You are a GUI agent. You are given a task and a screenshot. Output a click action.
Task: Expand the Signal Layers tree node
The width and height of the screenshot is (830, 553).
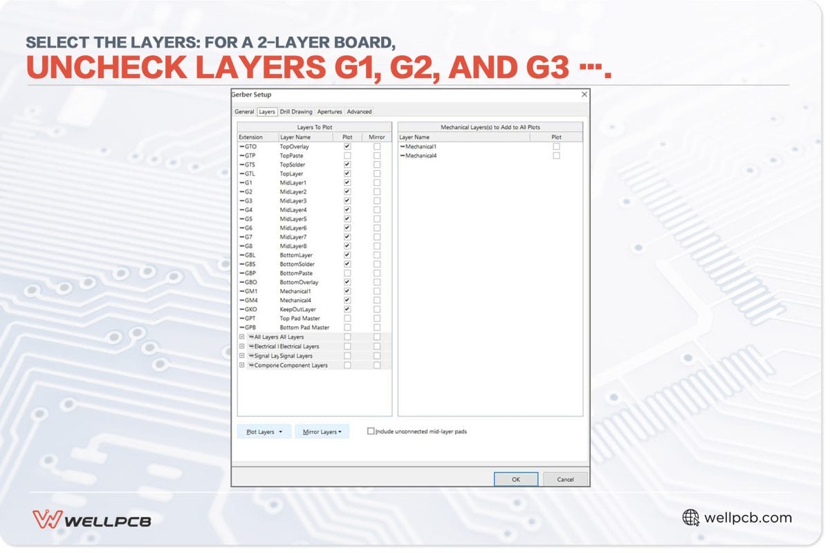(241, 356)
